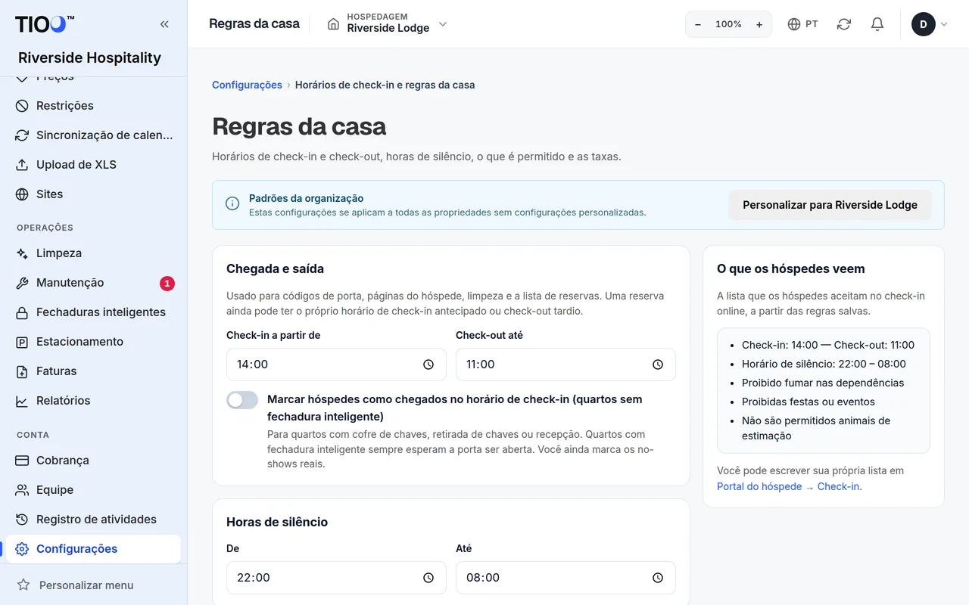Collapse the sidebar with the double-chevron icon

point(164,24)
